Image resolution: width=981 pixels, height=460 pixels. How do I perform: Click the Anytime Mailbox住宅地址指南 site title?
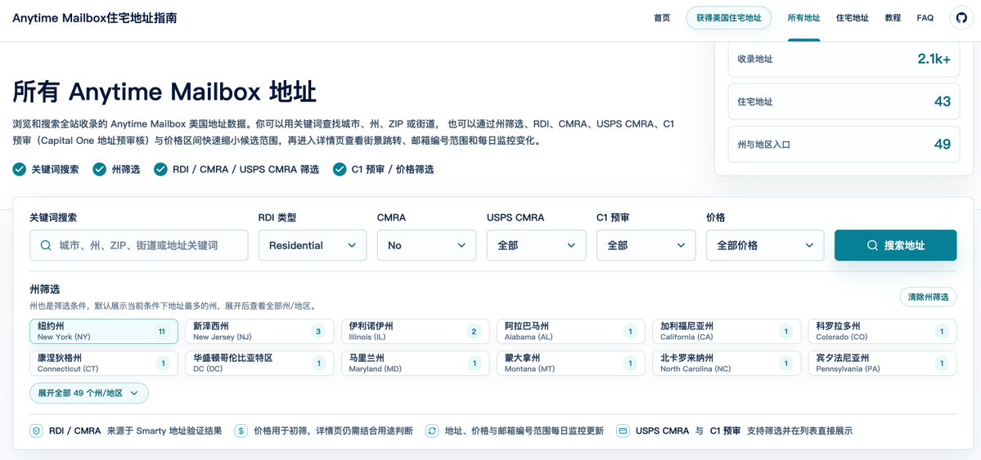coord(95,18)
